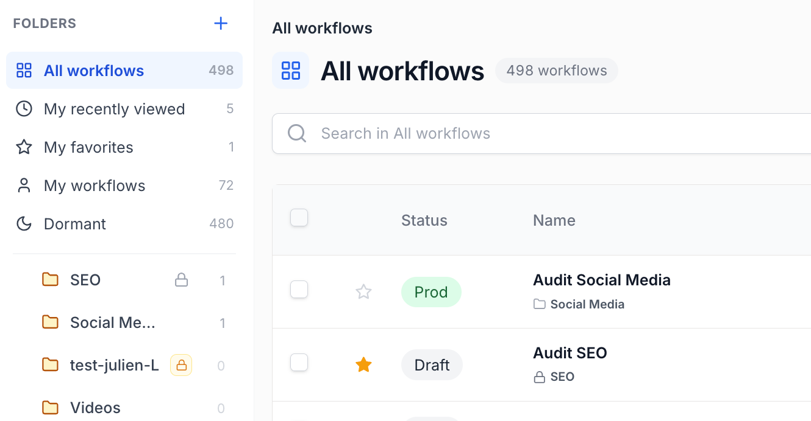
Task: Click folder icon under Audit Social Media
Action: [x=540, y=304]
